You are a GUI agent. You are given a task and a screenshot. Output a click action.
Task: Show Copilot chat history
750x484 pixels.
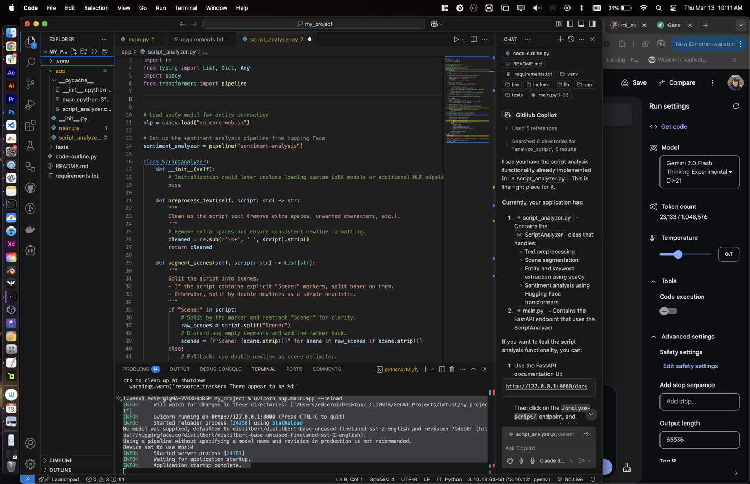[x=571, y=39]
